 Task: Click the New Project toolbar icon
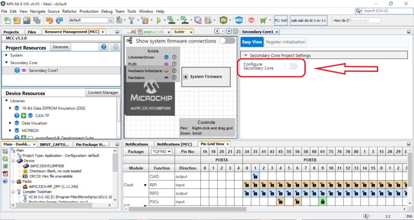click(17, 20)
